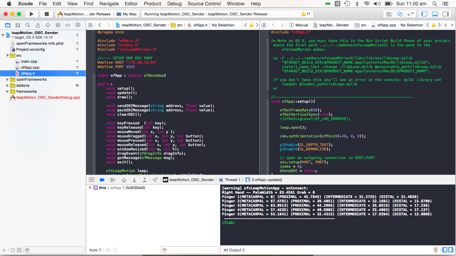Open Spotlight search in menu bar
Screen dimensions: 456x256
pyautogui.click(x=435, y=4)
